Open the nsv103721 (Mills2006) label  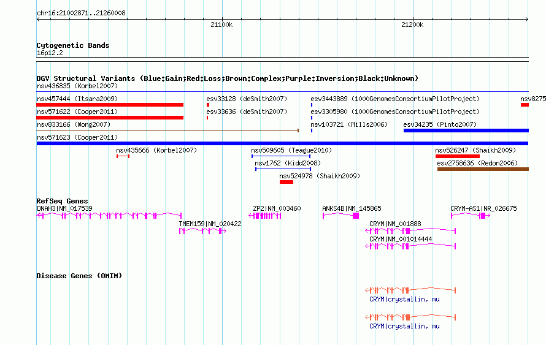tap(349, 124)
